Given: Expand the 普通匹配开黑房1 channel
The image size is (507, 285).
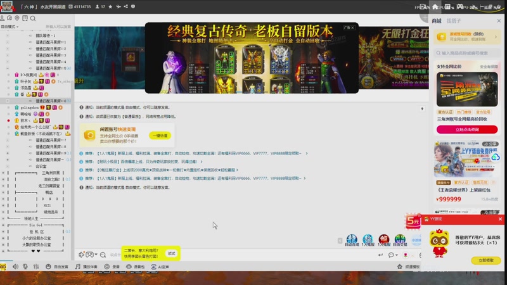Looking at the screenshot, I should (8, 42).
